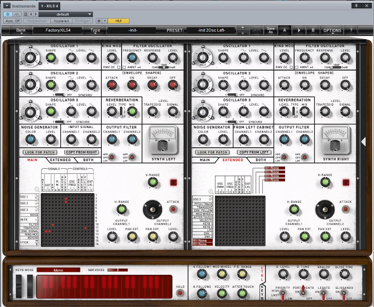Select the BOTH tab on Synth Right
Viewport: 374px width, 307px height.
coord(261,160)
